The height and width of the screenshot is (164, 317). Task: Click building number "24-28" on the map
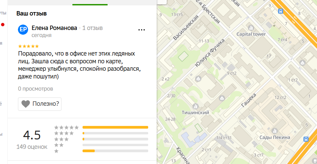[x=170, y=119]
